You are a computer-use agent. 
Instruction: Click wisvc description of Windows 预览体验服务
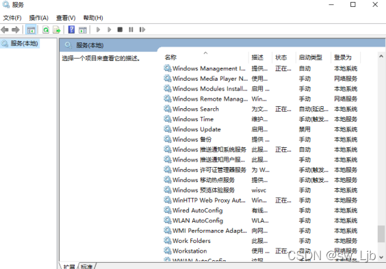(x=259, y=190)
